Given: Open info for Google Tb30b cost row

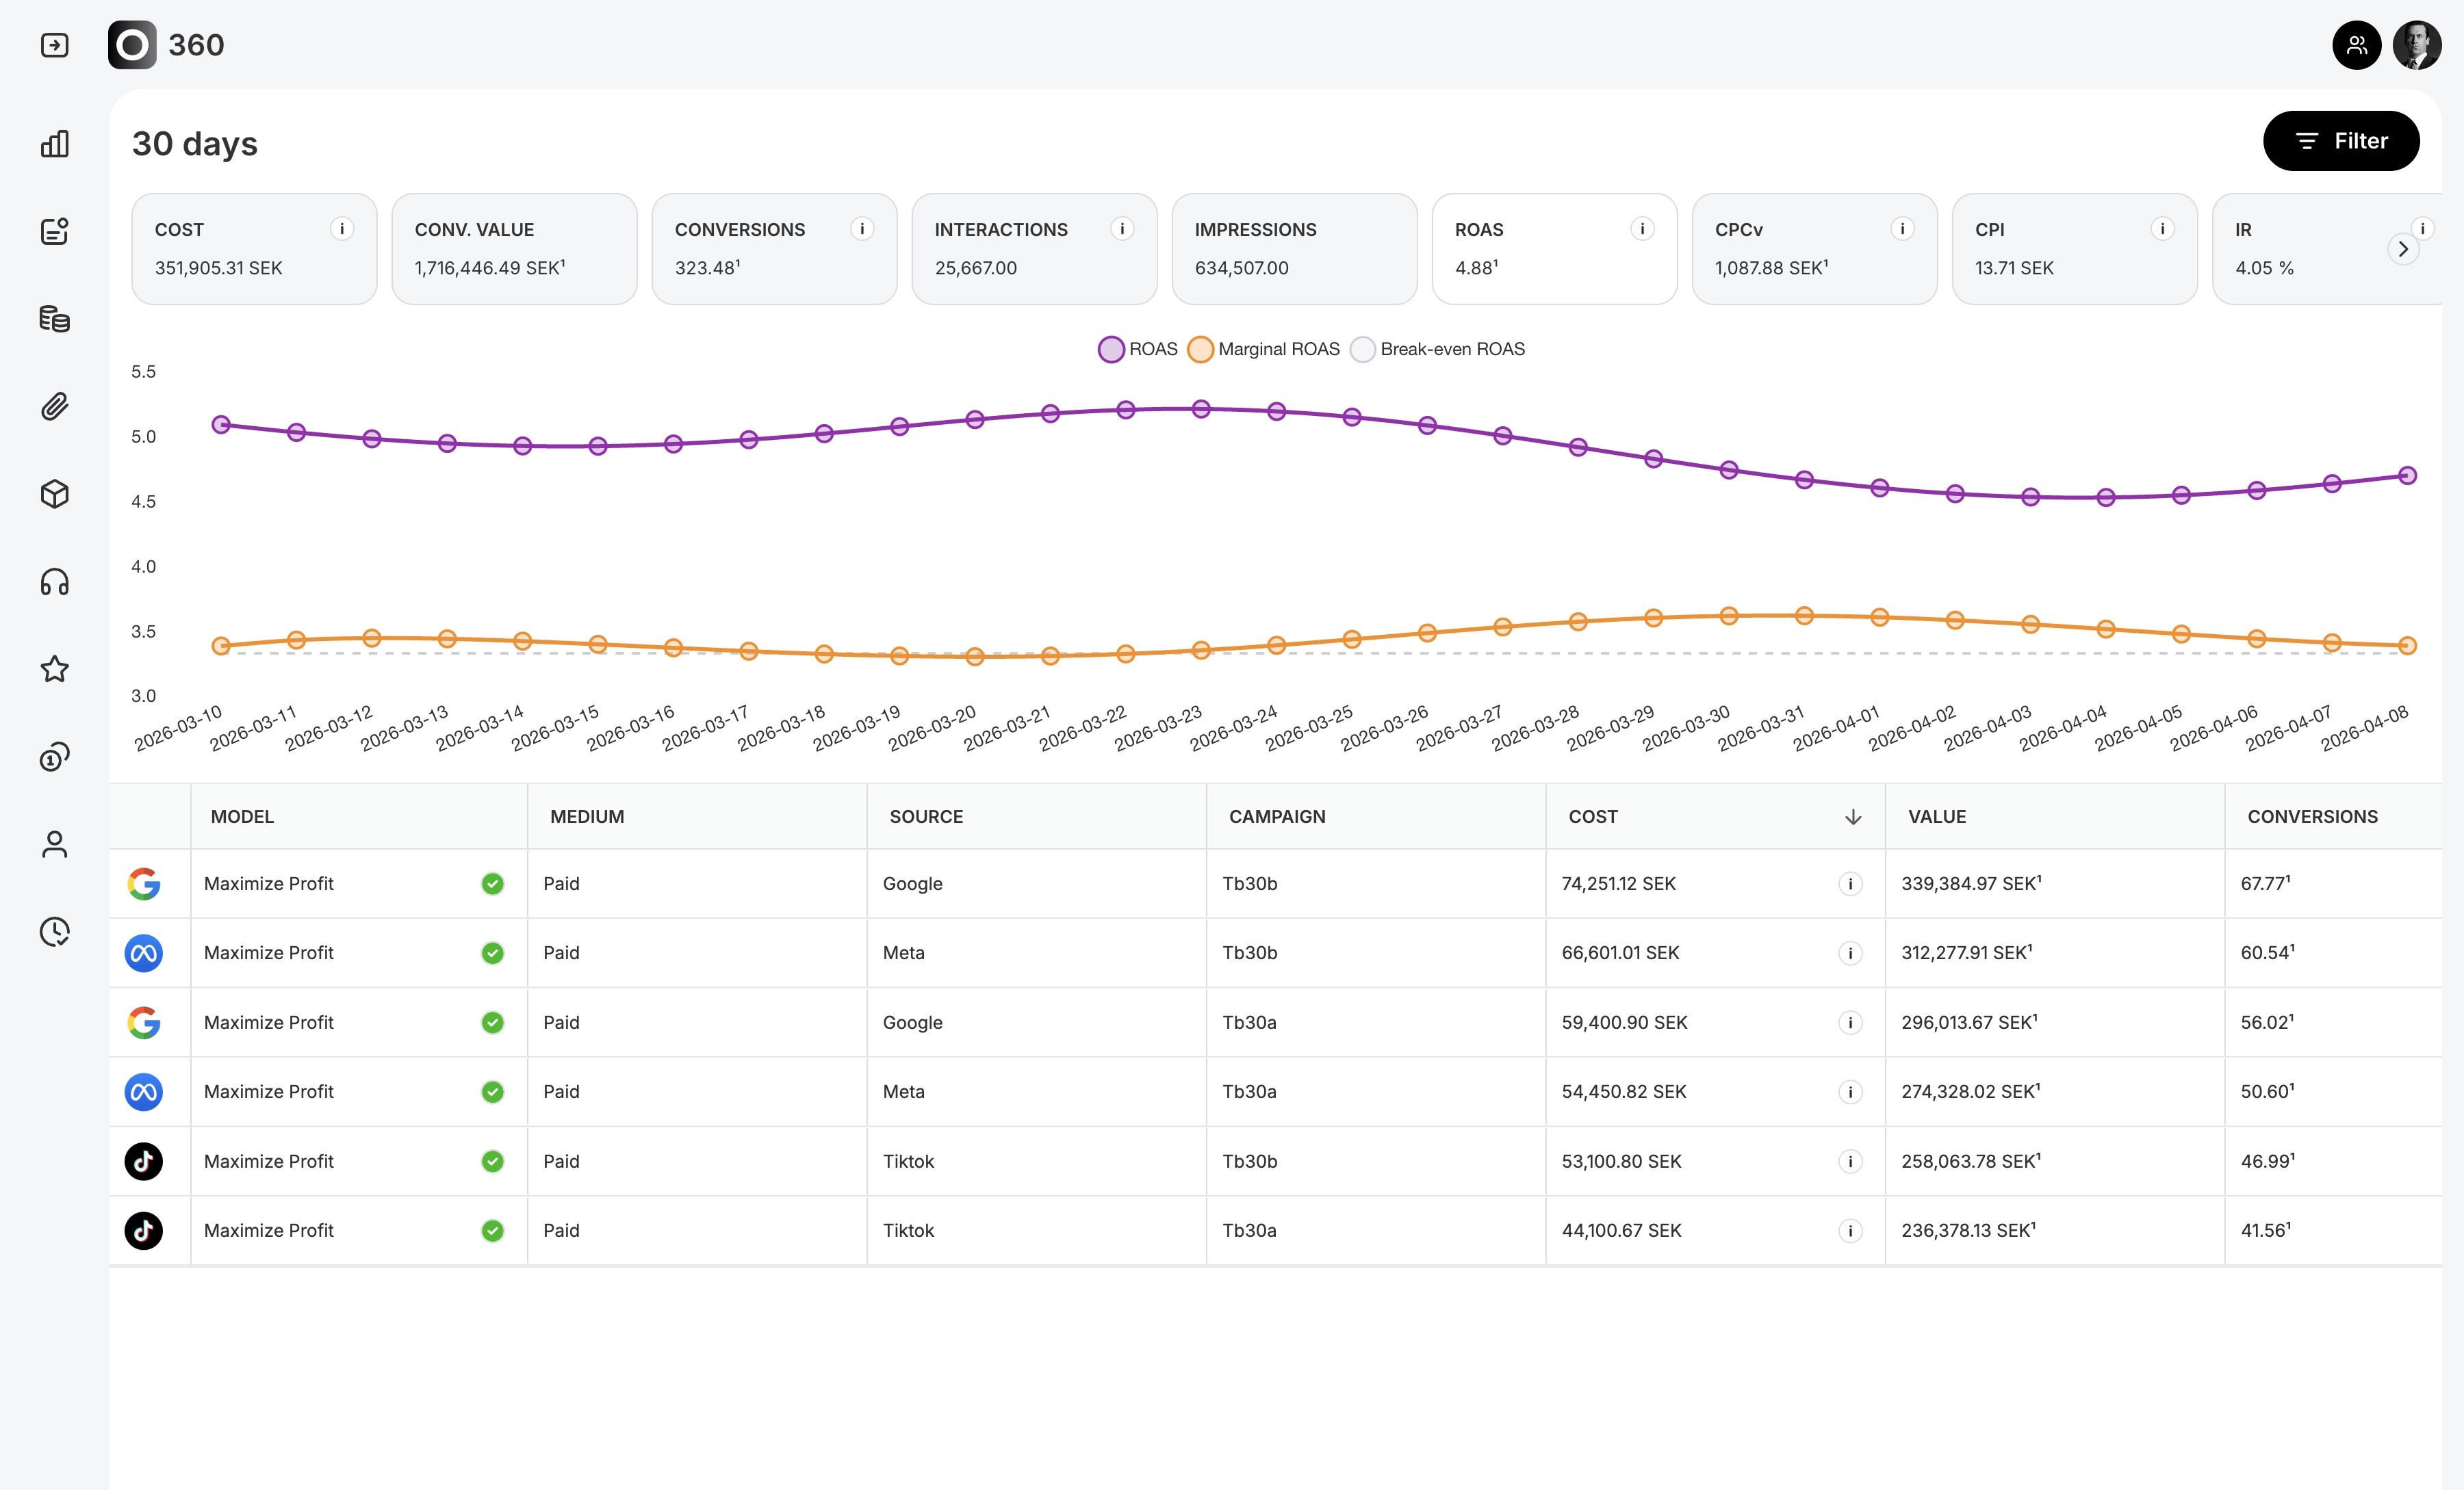Looking at the screenshot, I should (1850, 883).
